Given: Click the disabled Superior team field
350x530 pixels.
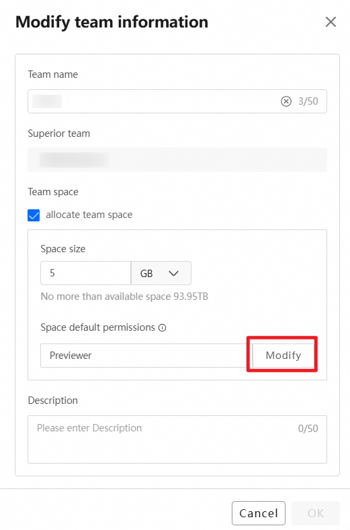Looking at the screenshot, I should coord(177,160).
